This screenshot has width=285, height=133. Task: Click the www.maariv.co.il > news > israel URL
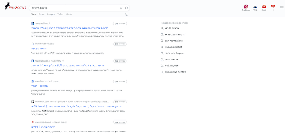pos(51,122)
